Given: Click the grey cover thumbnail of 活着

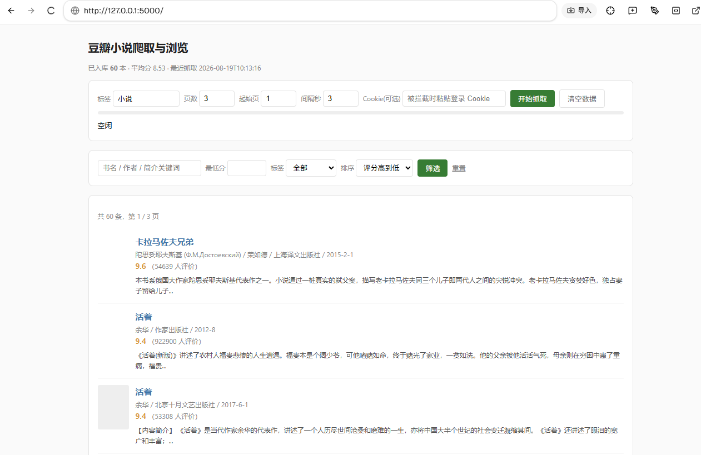Looking at the screenshot, I should pos(113,407).
